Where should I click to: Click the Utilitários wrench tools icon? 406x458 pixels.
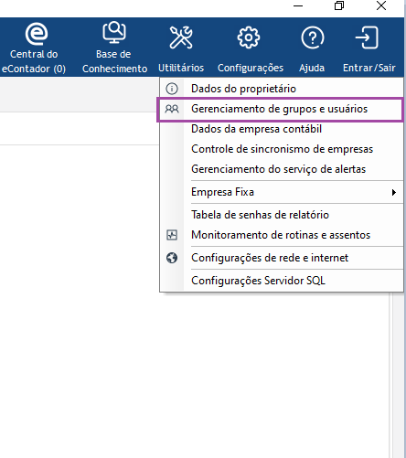coord(181,37)
